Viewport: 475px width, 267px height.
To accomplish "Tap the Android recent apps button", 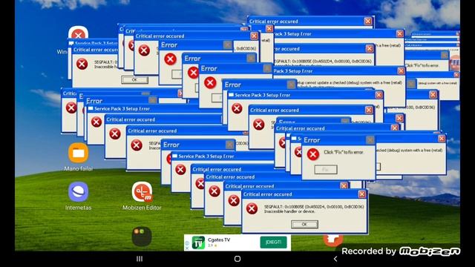I will point(140,259).
